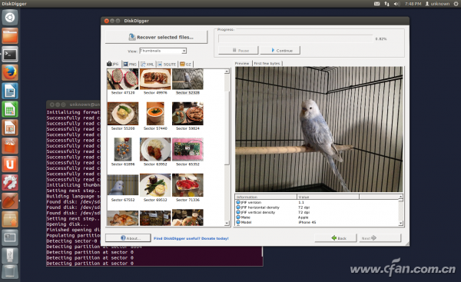This screenshot has width=461, height=282.
Task: Click the thumbnail list vertical scrollbar
Action: [x=227, y=147]
